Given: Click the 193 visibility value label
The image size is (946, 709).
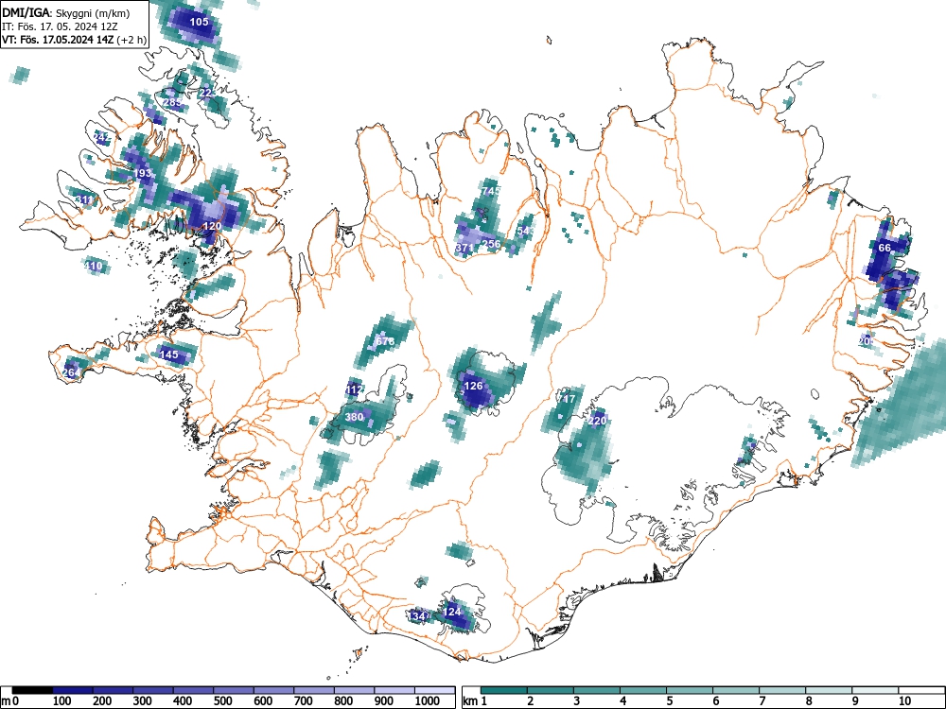Looking at the screenshot, I should coord(143,173).
